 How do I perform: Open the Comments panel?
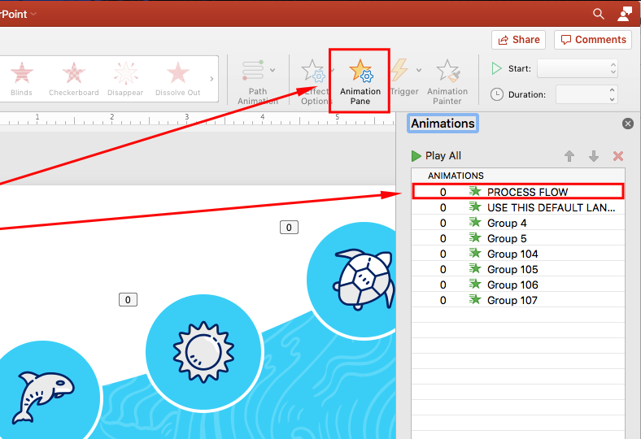(592, 40)
